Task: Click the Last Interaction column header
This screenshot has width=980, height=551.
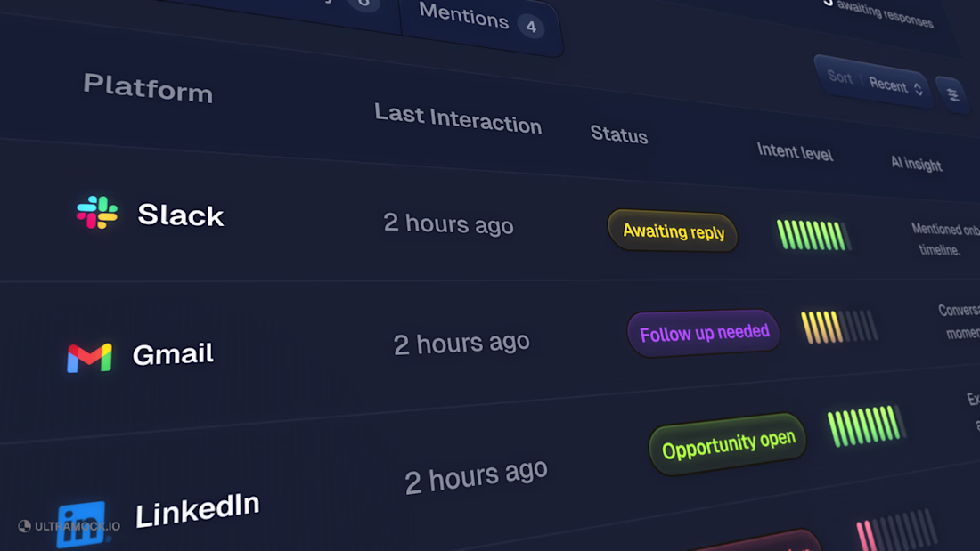Action: (x=458, y=118)
